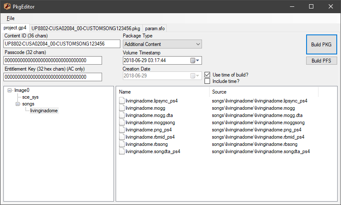341x205 pixels.
Task: Select the songs folder tree item
Action: 28,104
